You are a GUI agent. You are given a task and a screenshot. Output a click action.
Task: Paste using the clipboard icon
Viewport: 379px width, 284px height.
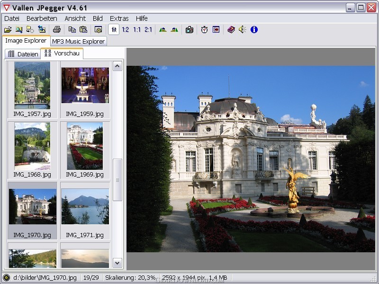[83, 30]
